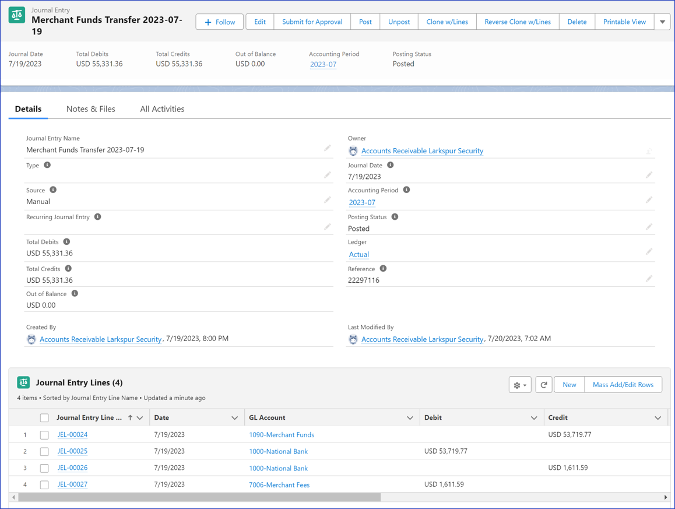675x509 pixels.
Task: Click the scroll right arrow of the table
Action: point(666,497)
